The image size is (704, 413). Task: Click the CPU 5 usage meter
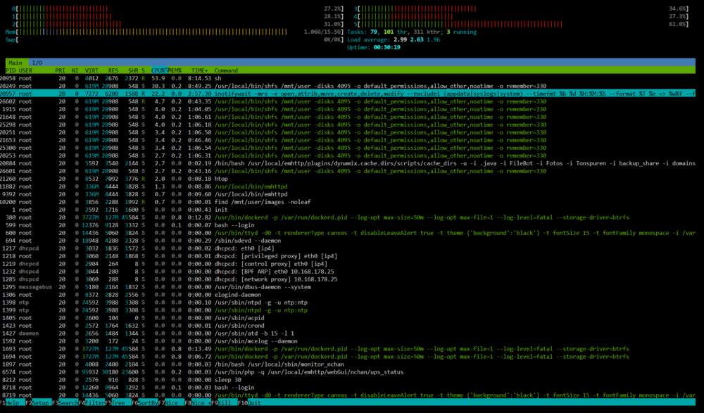[x=521, y=24]
